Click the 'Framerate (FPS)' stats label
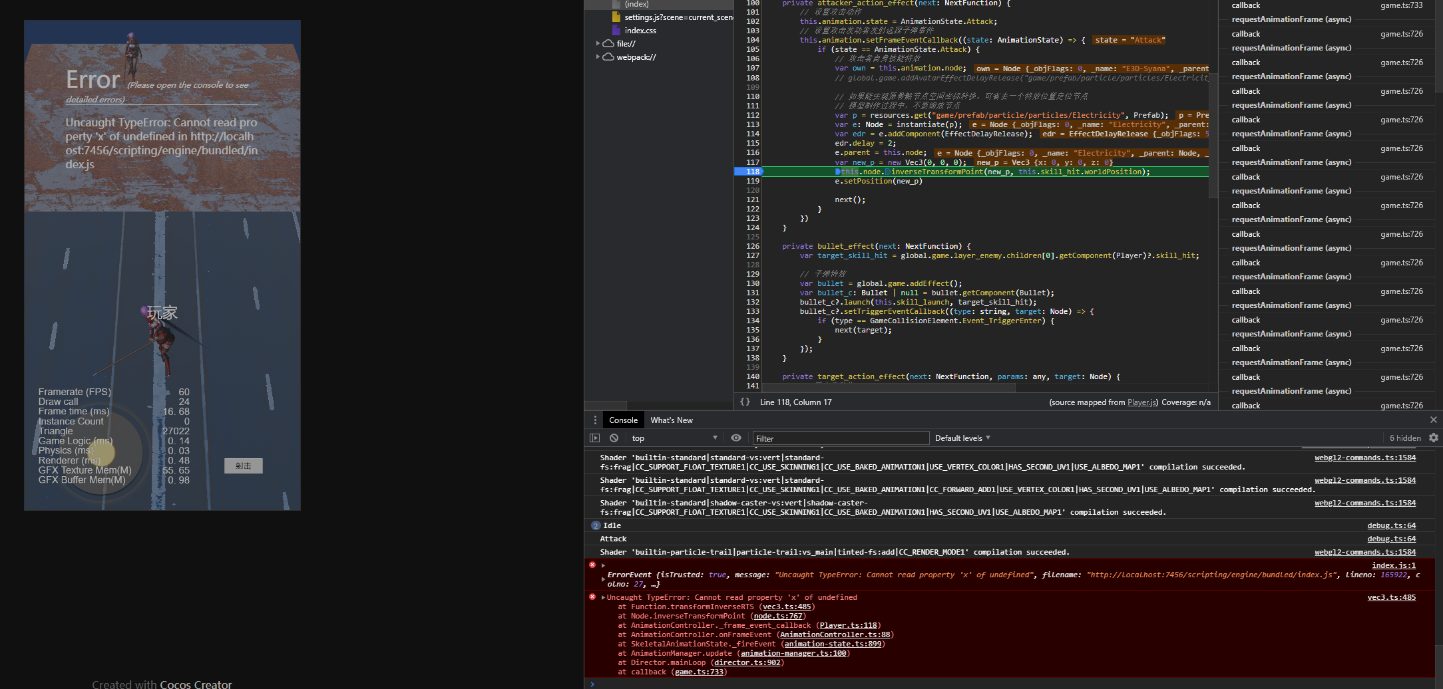Screen dimensions: 1443x689 75,392
